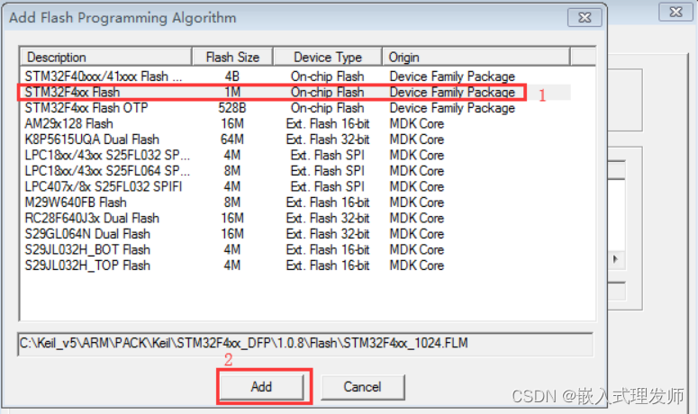
Task: Select the M29W640FB Flash entry
Action: click(295, 202)
